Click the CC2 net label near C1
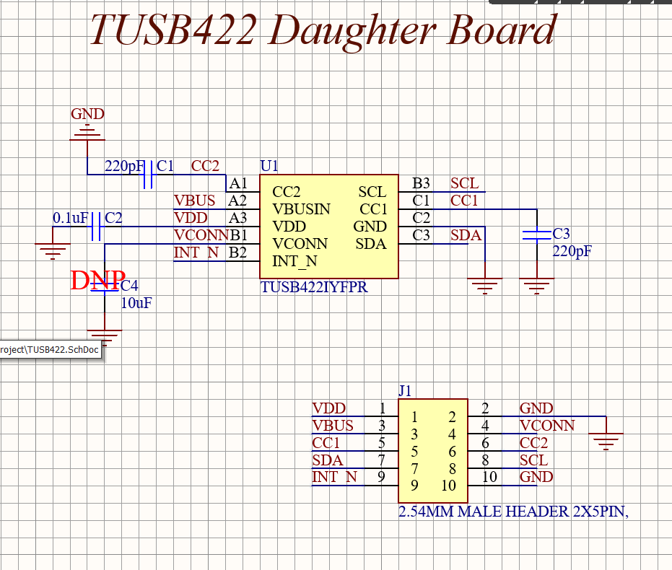The width and height of the screenshot is (672, 570). pos(205,166)
